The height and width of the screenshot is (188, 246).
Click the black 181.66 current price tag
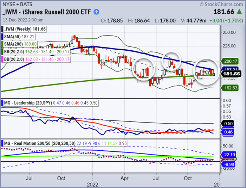pos(231,74)
